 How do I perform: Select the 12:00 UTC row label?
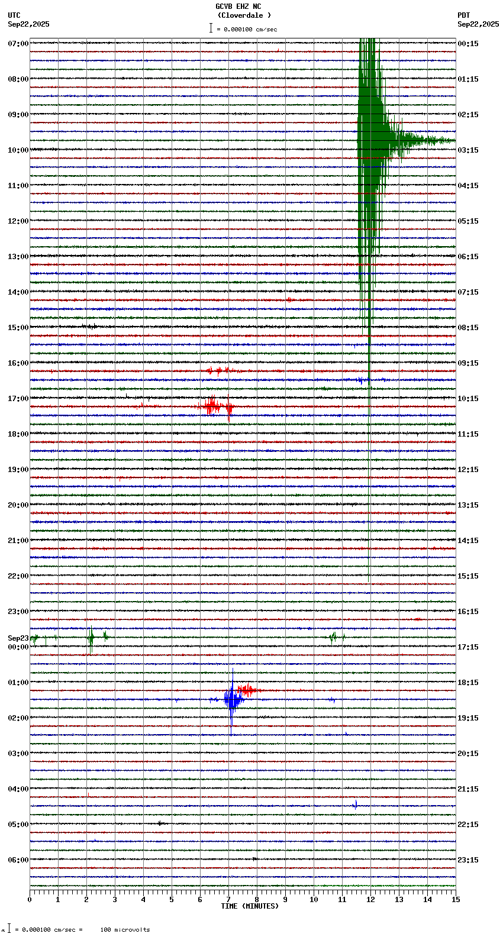(18, 221)
